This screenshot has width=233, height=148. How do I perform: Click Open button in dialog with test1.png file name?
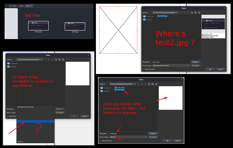(196, 62)
